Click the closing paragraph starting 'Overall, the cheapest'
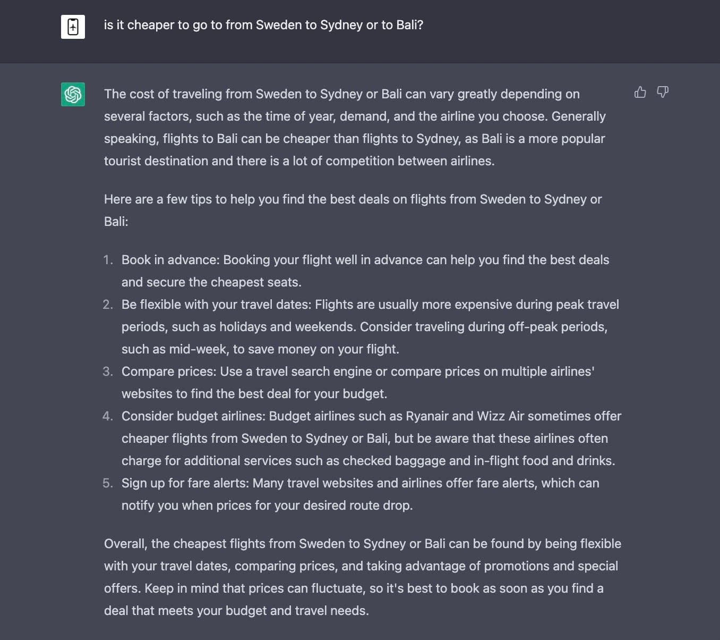The width and height of the screenshot is (720, 640). (363, 577)
